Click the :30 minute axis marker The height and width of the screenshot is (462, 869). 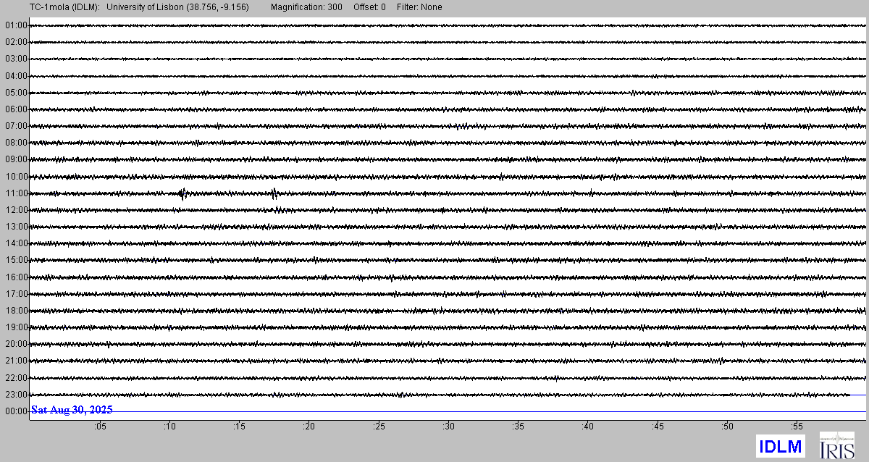(x=448, y=427)
